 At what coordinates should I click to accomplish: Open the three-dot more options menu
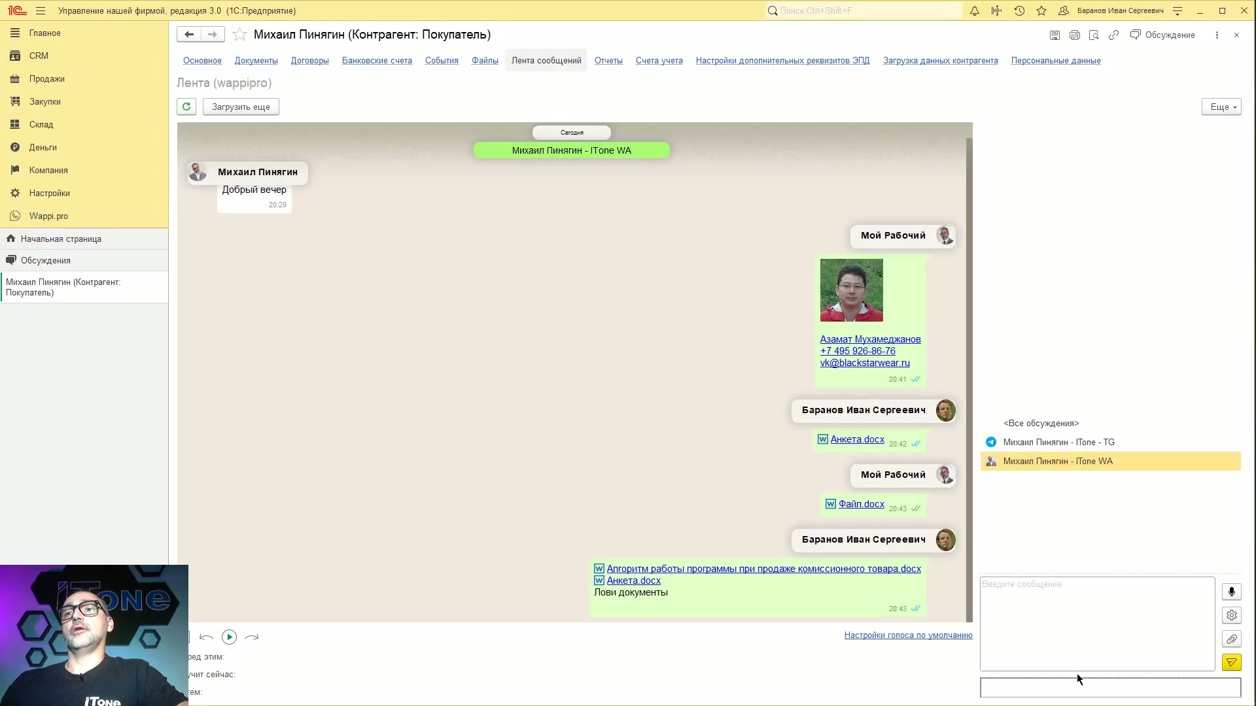click(1217, 35)
